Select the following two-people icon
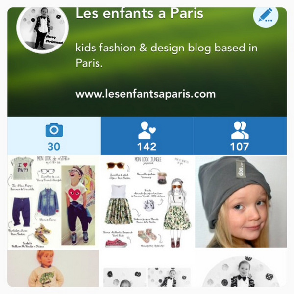The height and width of the screenshot is (294, 294). (x=240, y=130)
